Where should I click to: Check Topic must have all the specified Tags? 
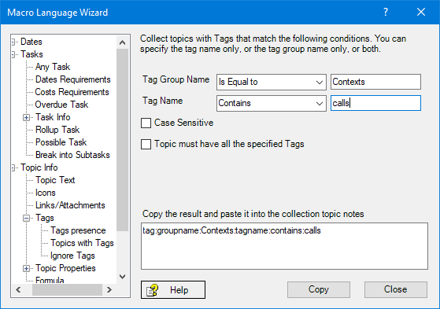tap(146, 144)
